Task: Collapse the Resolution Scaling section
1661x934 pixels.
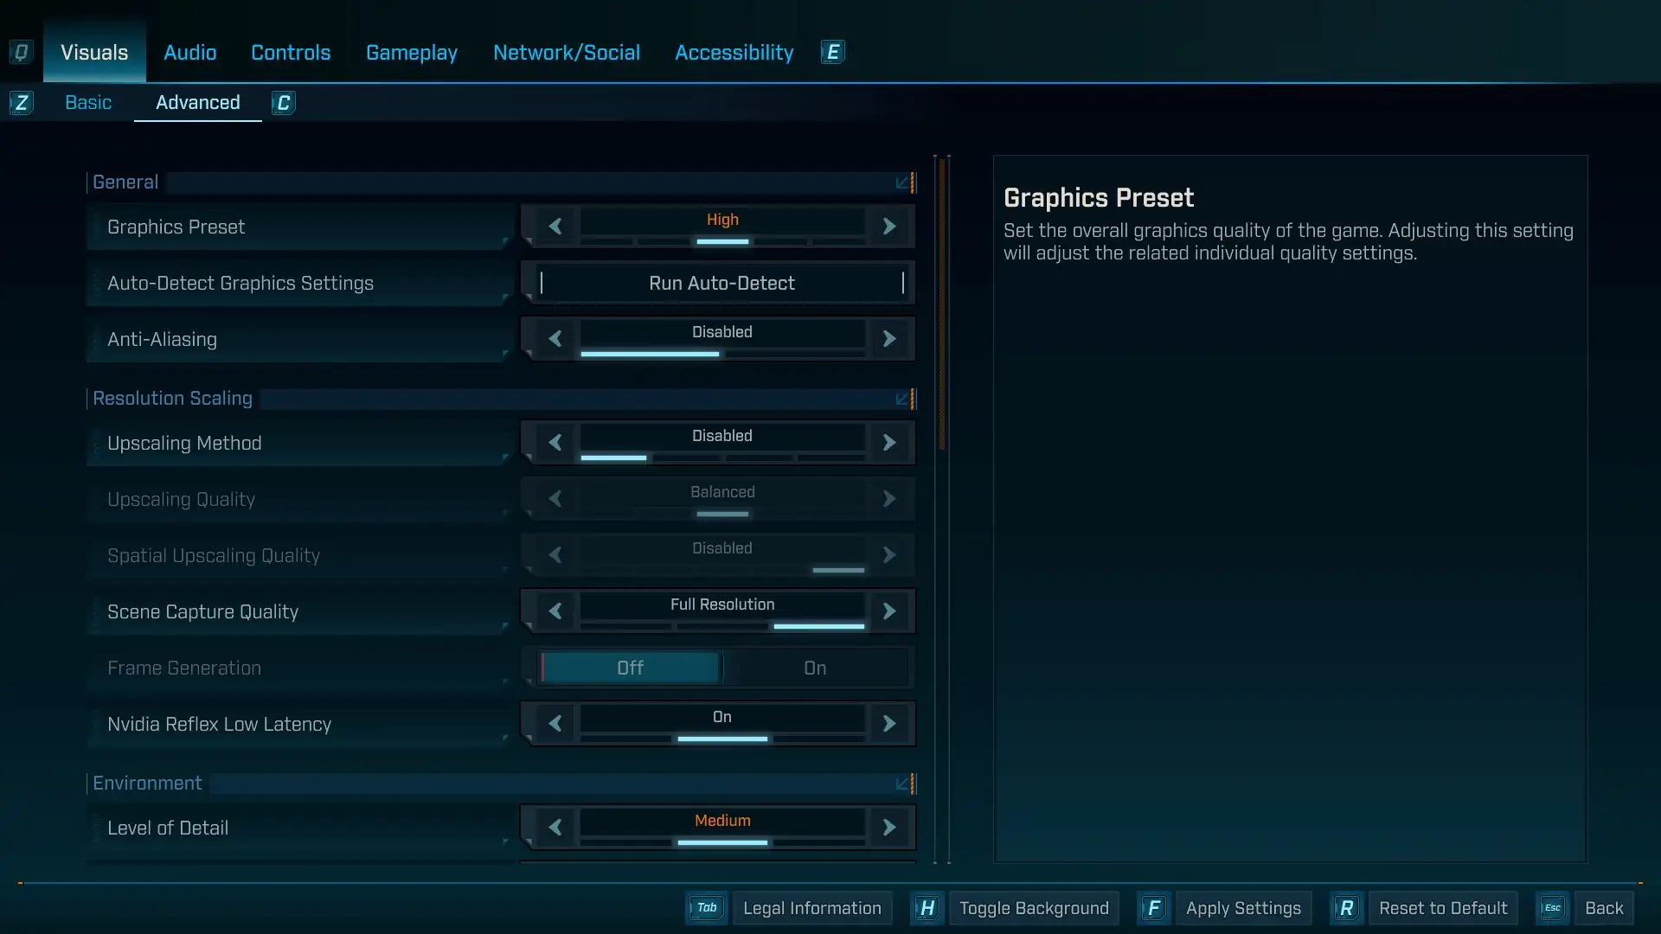Action: [903, 399]
